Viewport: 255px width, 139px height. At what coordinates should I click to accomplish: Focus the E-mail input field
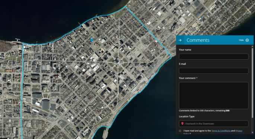pyautogui.click(x=214, y=71)
